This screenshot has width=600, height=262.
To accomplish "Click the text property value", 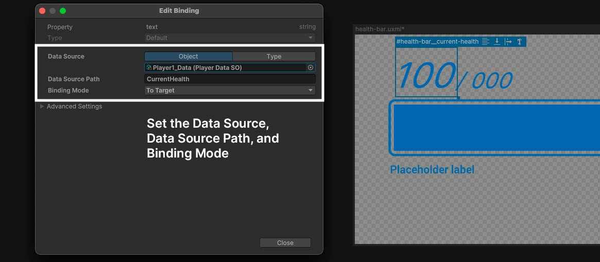I will point(152,27).
